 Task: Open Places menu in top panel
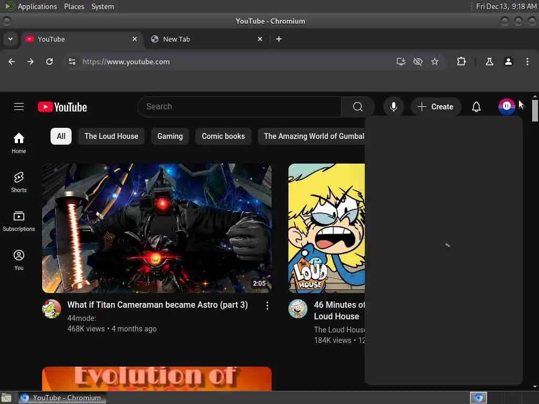74,6
